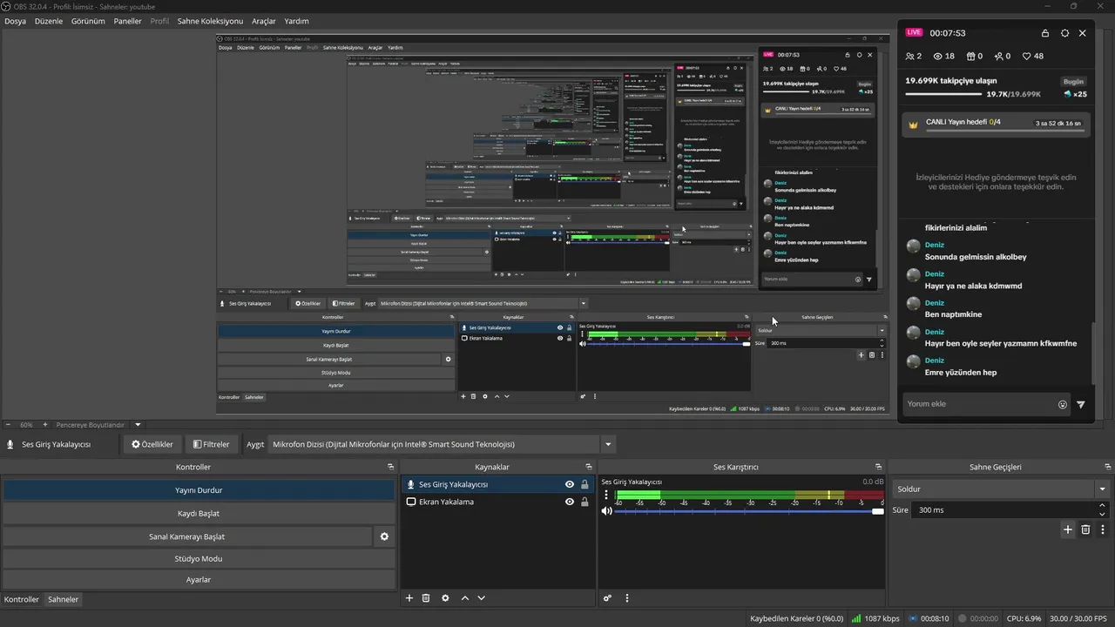
Task: Open the Yardım menu
Action: (296, 21)
